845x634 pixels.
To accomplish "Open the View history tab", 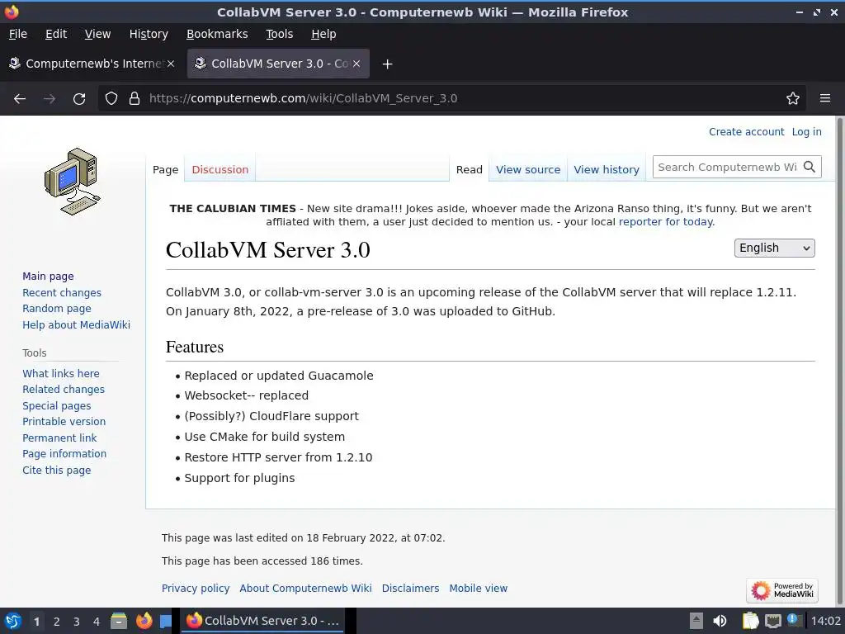I will coord(607,170).
